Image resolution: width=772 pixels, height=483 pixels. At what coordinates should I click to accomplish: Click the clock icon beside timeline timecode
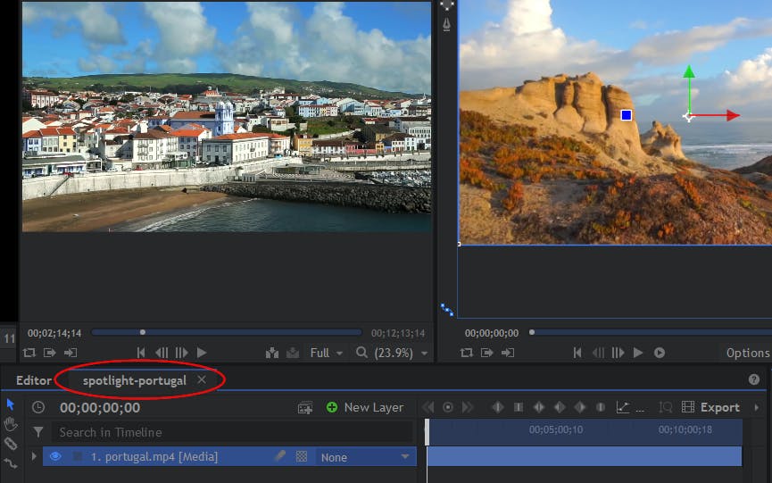click(37, 408)
